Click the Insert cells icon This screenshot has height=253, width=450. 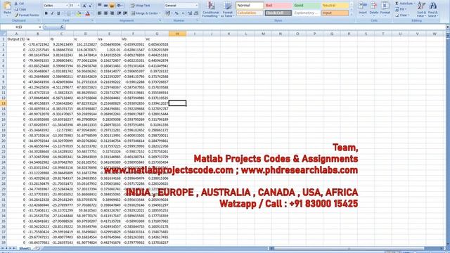pyautogui.click(x=363, y=6)
